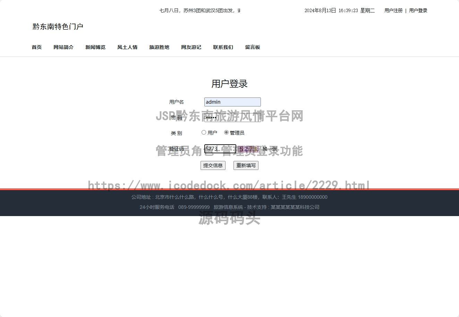This screenshot has width=459, height=317.
Task: Select the 管理员 radio option
Action: pyautogui.click(x=226, y=132)
